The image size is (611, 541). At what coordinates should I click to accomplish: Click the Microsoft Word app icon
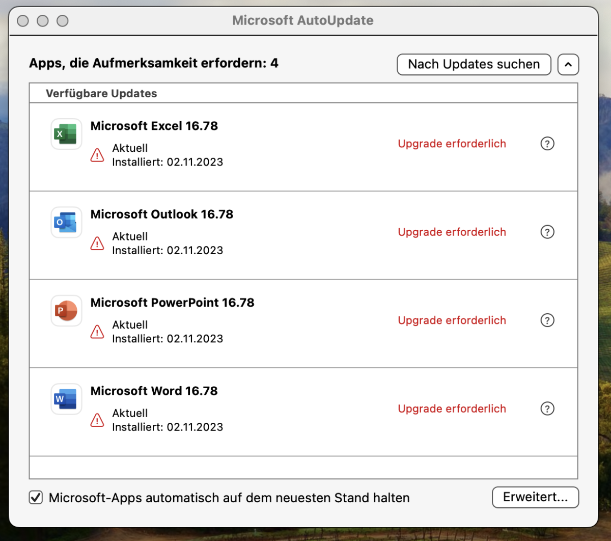point(66,399)
